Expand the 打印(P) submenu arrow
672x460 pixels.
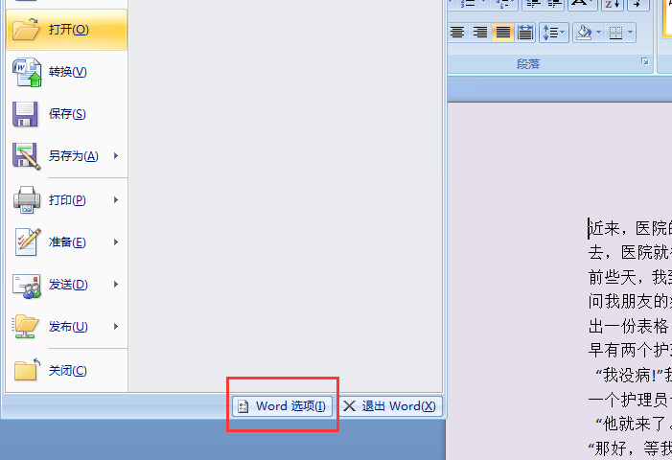coord(116,200)
